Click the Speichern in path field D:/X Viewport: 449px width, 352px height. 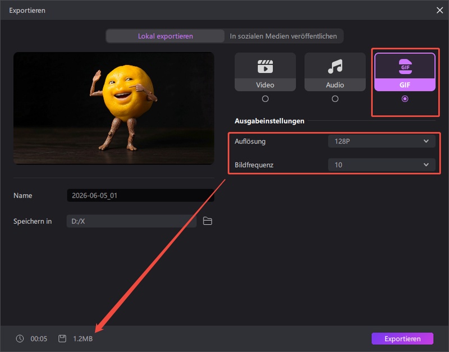click(x=131, y=221)
